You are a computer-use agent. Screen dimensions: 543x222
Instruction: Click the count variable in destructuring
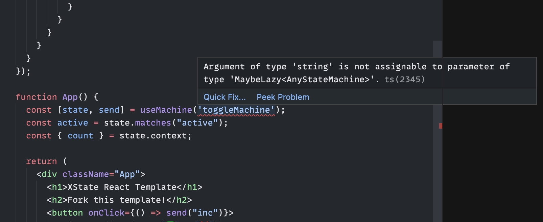coord(80,136)
